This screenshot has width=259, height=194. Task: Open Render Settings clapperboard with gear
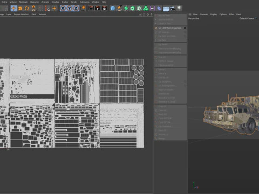104,9
